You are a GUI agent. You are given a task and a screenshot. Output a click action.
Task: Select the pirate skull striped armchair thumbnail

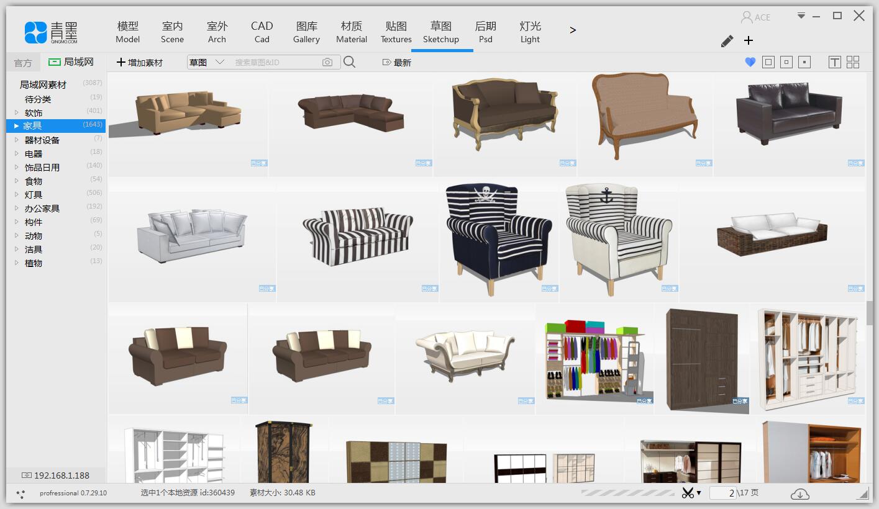(x=499, y=241)
